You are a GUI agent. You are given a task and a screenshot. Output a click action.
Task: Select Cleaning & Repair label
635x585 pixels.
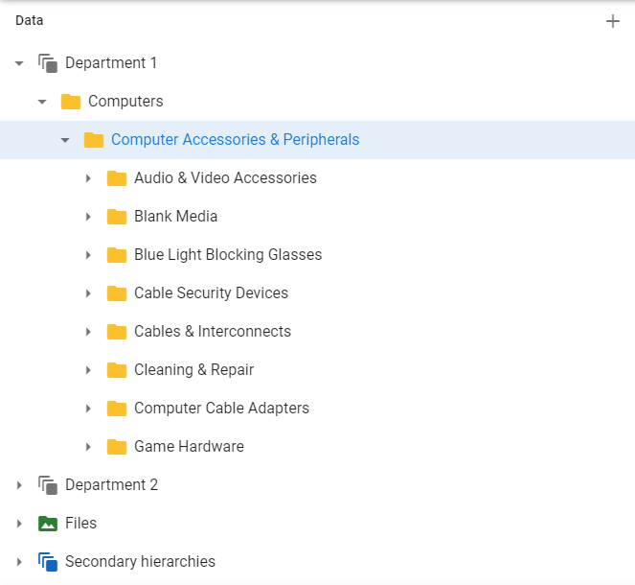[194, 370]
